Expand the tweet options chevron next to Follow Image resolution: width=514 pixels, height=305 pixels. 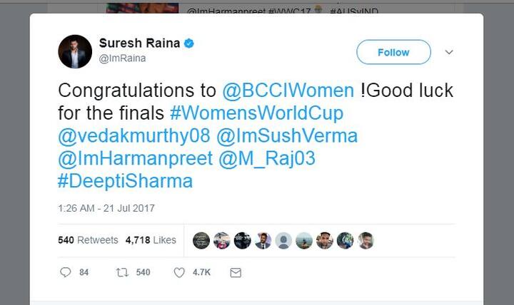pyautogui.click(x=449, y=52)
